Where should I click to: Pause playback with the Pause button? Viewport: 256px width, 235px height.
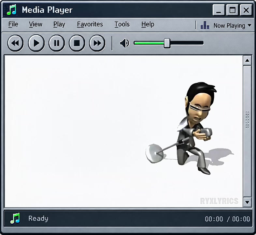[x=57, y=43]
